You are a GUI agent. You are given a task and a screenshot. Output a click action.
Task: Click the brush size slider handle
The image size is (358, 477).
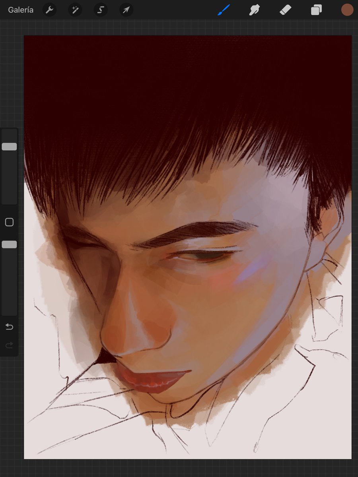click(9, 147)
